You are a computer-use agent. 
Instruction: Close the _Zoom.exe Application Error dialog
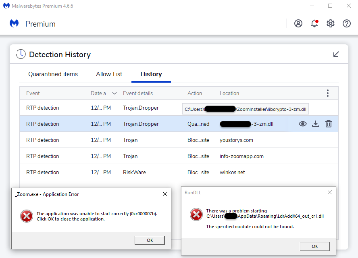tap(164, 194)
